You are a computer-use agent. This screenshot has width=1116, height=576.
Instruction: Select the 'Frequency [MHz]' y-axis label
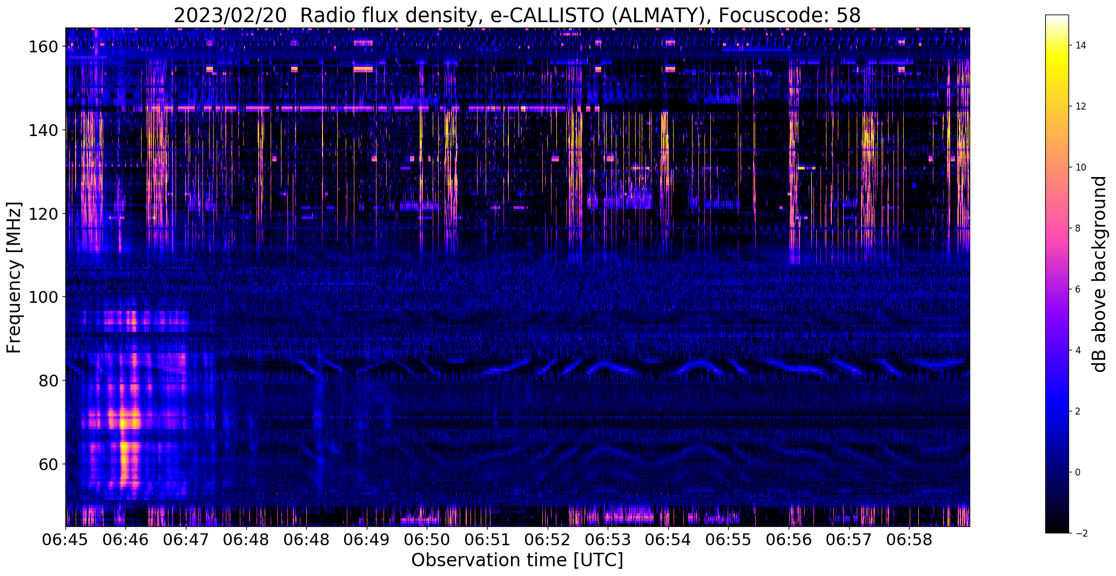[x=15, y=277]
